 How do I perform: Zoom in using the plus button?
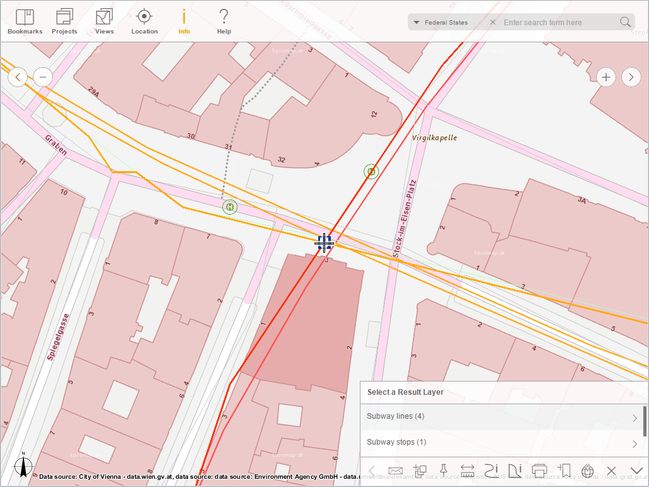click(x=605, y=76)
